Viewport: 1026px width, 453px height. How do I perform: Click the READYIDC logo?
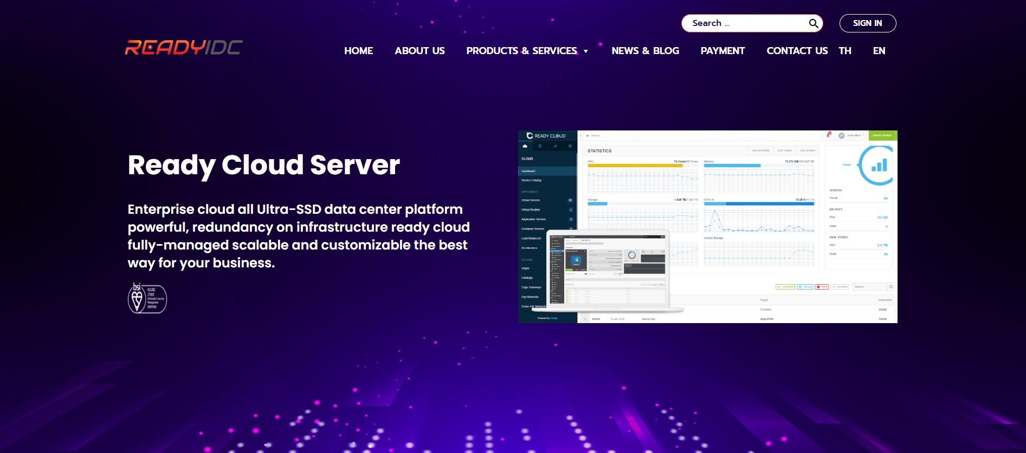point(183,48)
